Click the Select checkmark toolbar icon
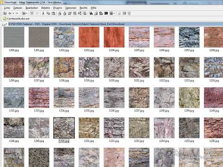223x167 pixels. click(32, 13)
